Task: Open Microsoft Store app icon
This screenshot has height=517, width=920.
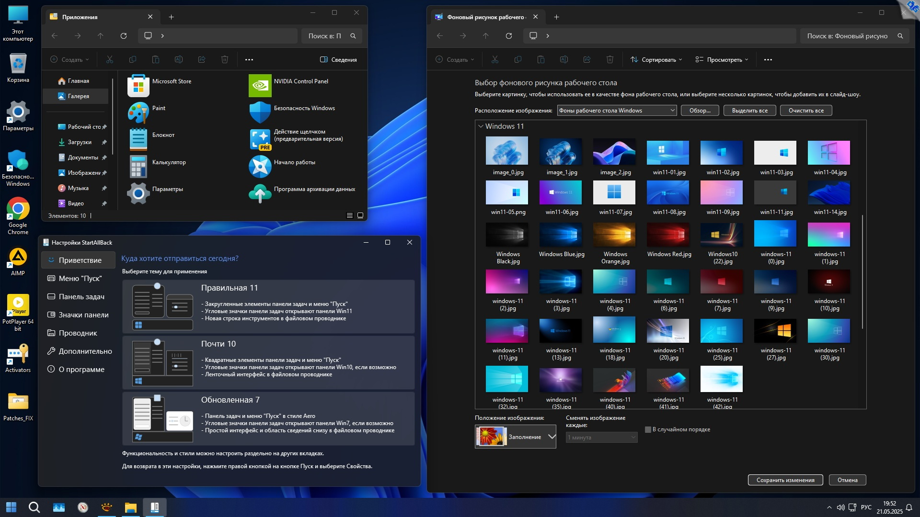Action: 138,86
